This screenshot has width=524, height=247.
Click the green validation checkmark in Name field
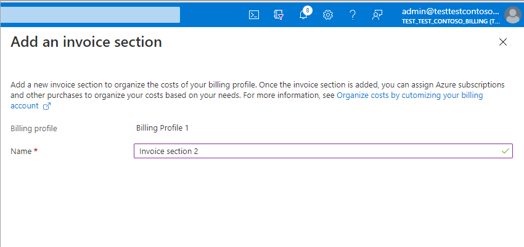tap(506, 151)
